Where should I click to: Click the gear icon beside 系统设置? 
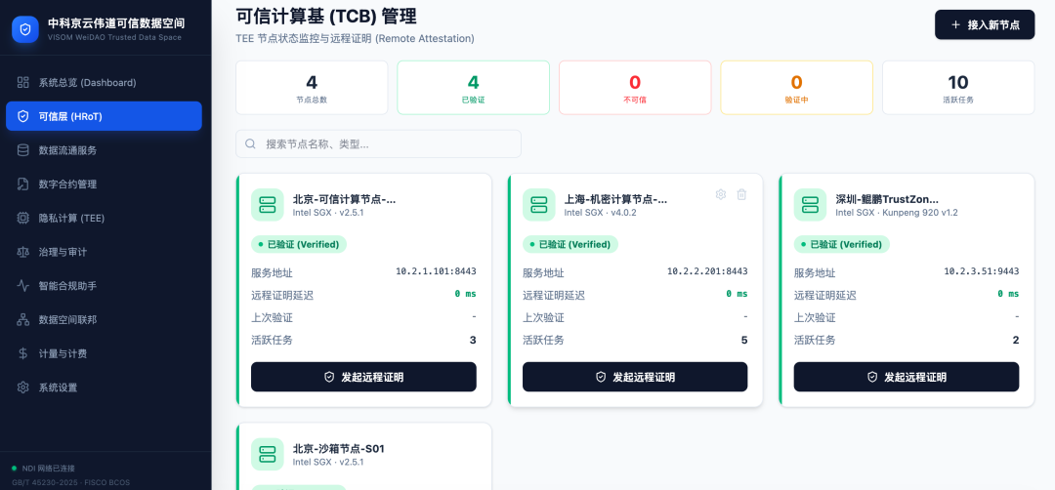[22, 388]
